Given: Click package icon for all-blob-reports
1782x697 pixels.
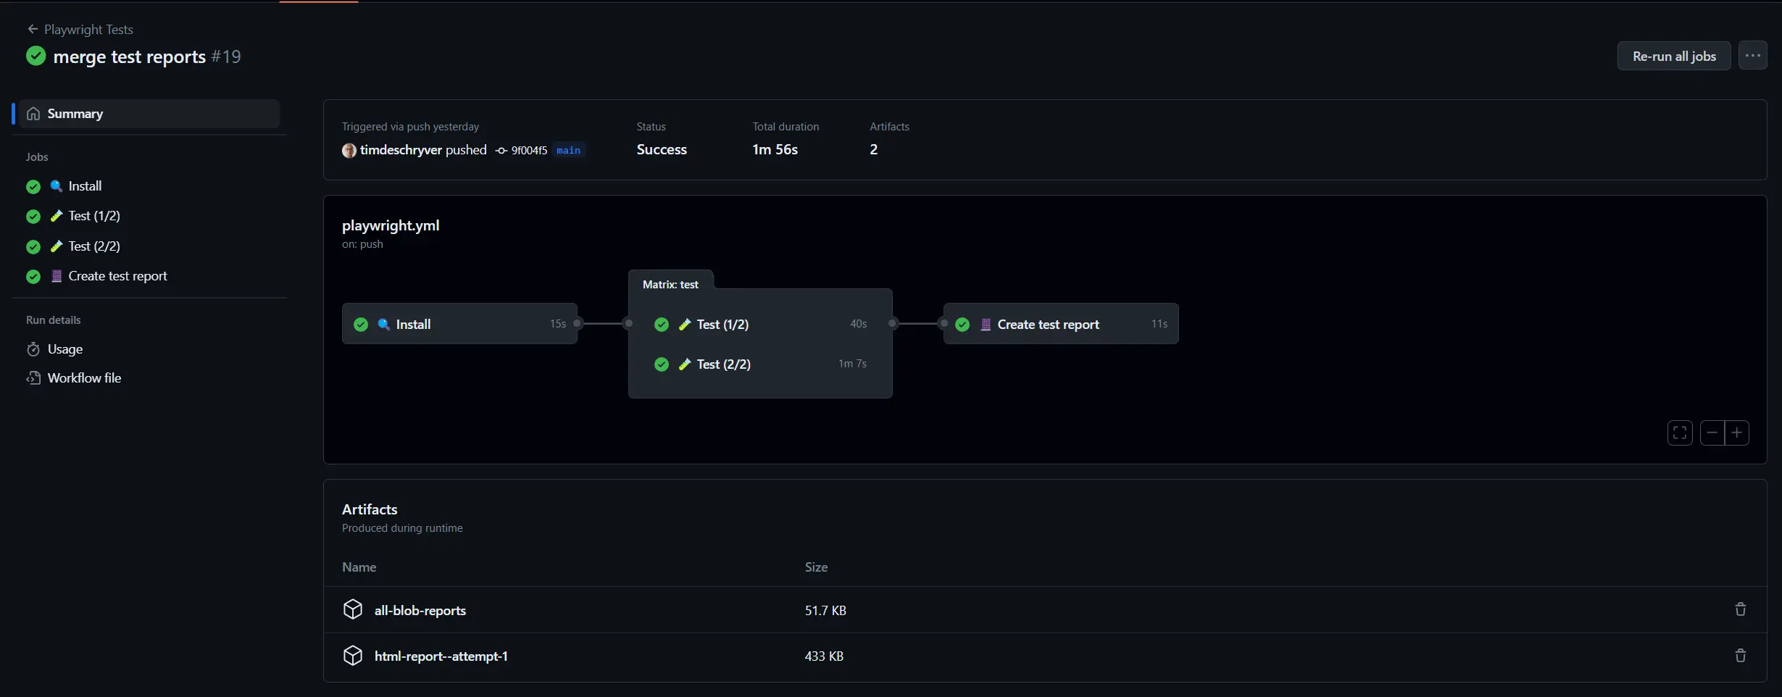Looking at the screenshot, I should [x=353, y=609].
